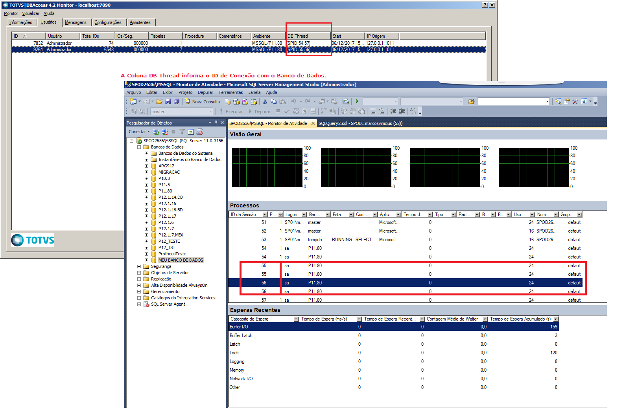Open the Conectar dropdown in Object Explorer
The height and width of the screenshot is (416, 625).
point(139,132)
